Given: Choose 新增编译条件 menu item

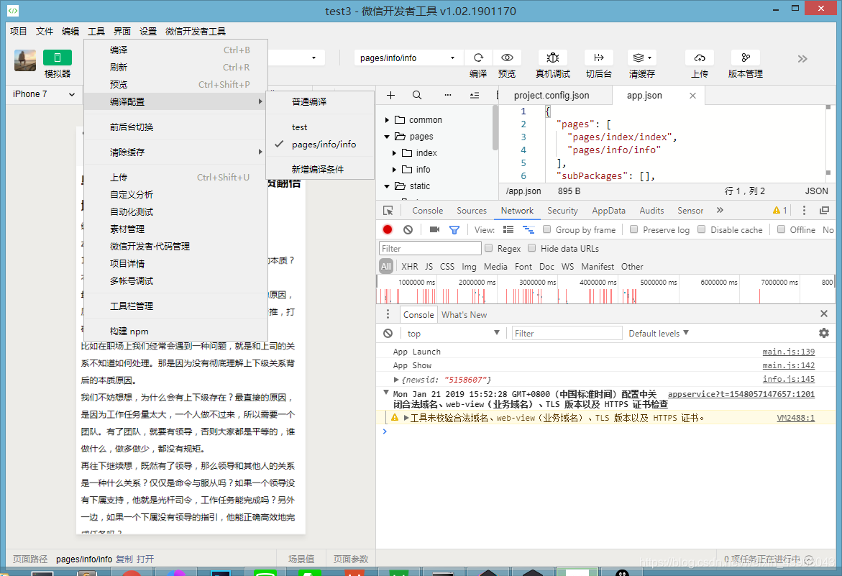Looking at the screenshot, I should 318,170.
